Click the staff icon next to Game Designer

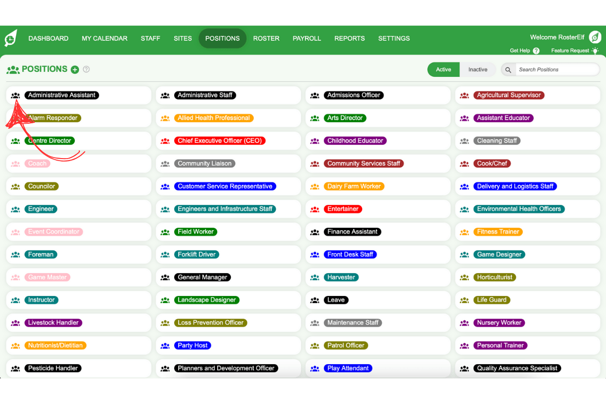click(464, 254)
